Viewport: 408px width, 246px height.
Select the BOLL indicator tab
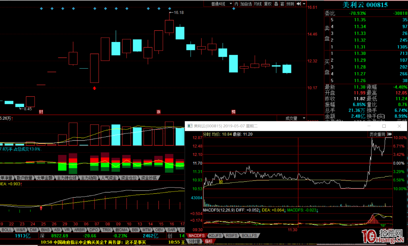(7, 230)
